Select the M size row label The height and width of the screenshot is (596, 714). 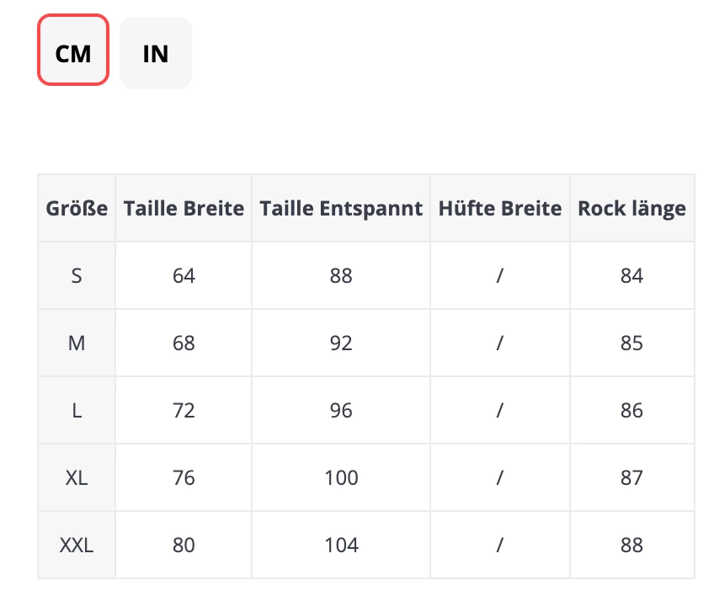[77, 343]
